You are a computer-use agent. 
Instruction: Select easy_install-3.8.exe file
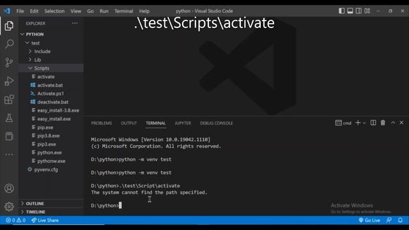pos(51,111)
